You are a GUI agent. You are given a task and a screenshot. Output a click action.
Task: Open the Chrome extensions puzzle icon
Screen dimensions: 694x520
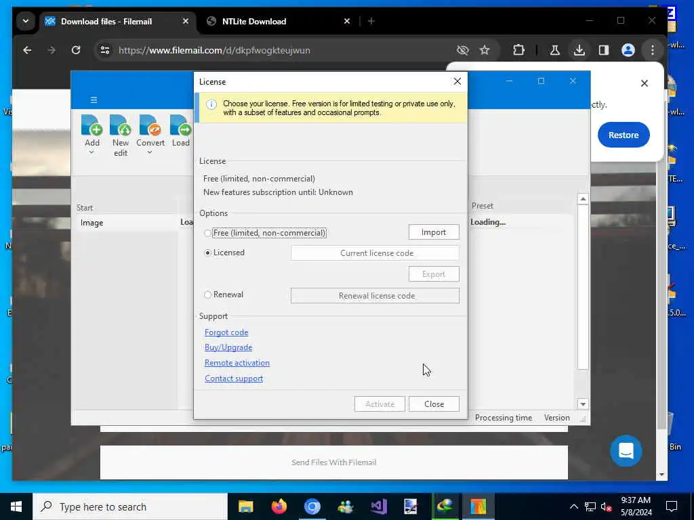click(518, 50)
